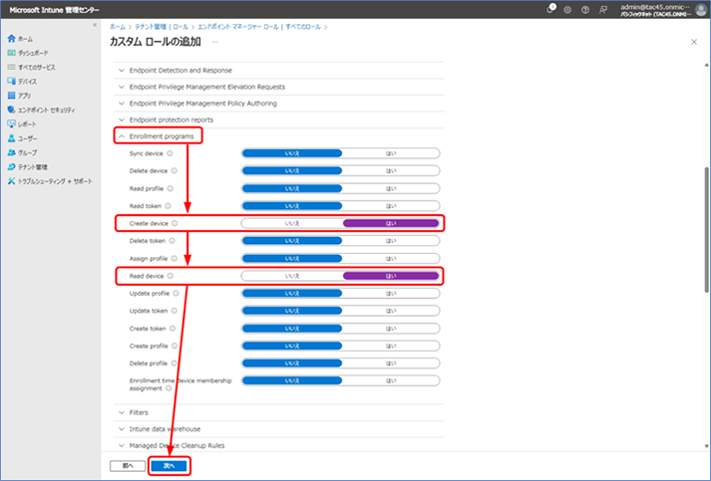
Task: Set Assign profile toggle to はい
Action: (391, 259)
